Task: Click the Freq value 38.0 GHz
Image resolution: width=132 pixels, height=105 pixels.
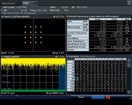Action: 42,10
